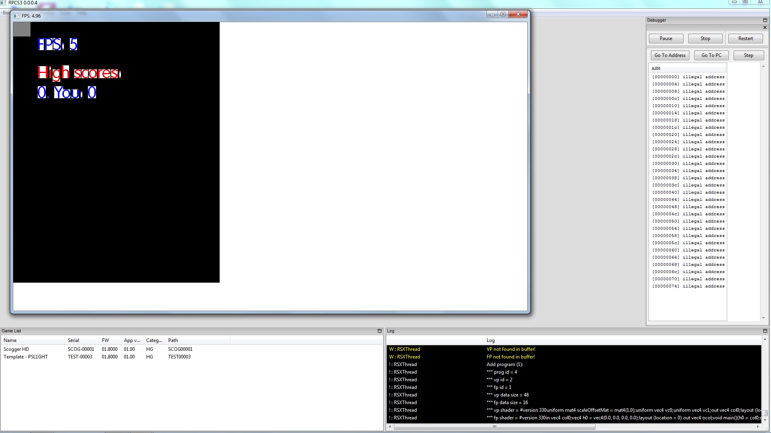Select Scogger HD in Game List
The image size is (771, 433).
[x=16, y=349]
